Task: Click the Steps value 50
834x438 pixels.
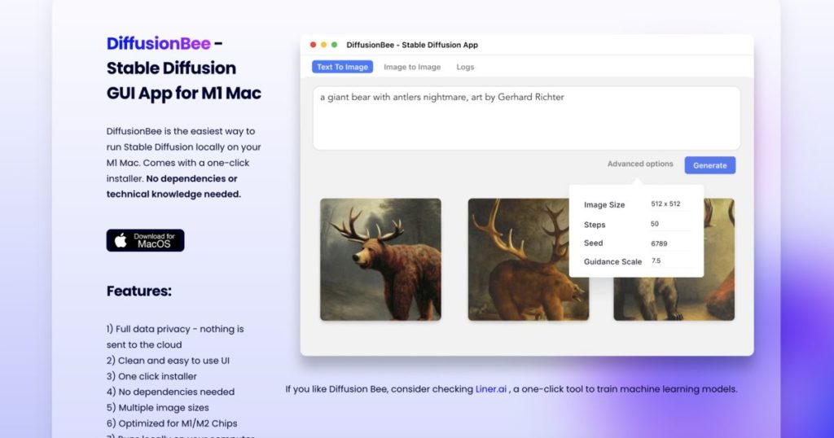Action: pos(655,224)
